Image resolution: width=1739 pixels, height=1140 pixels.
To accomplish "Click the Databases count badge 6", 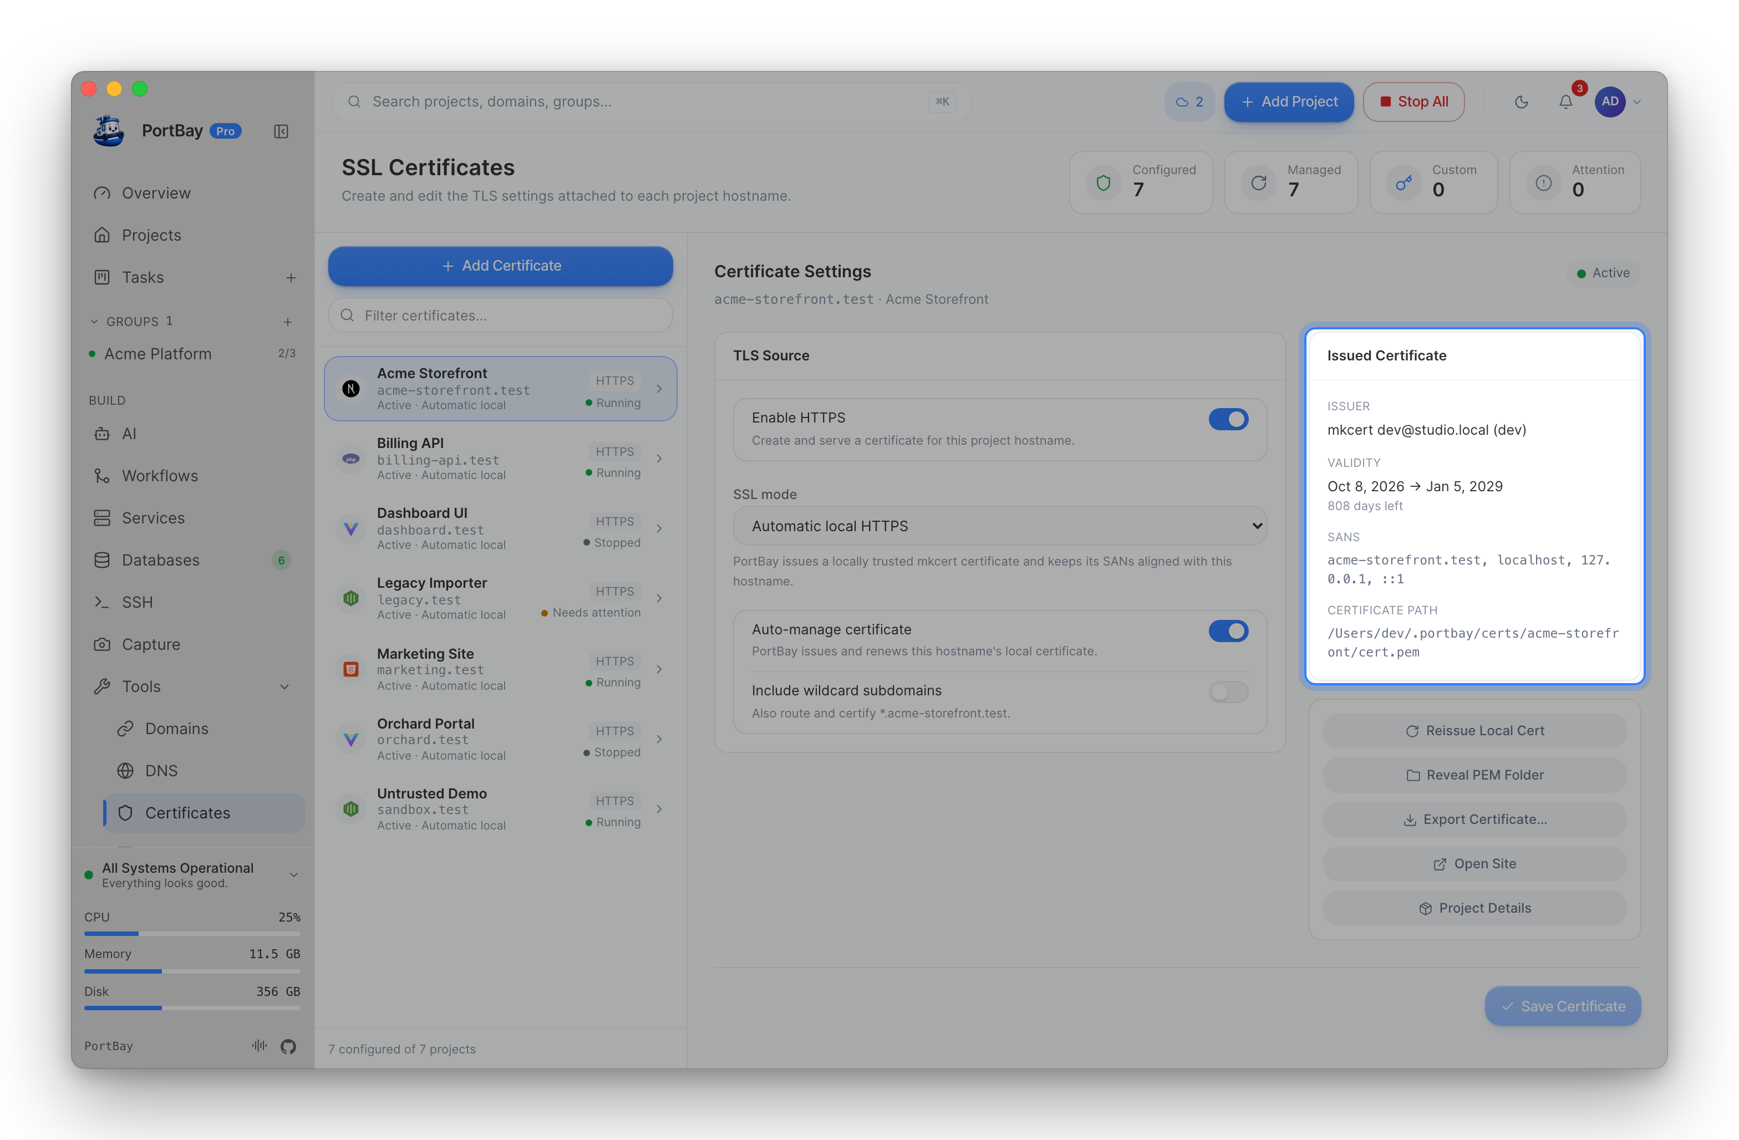I will click(x=281, y=561).
